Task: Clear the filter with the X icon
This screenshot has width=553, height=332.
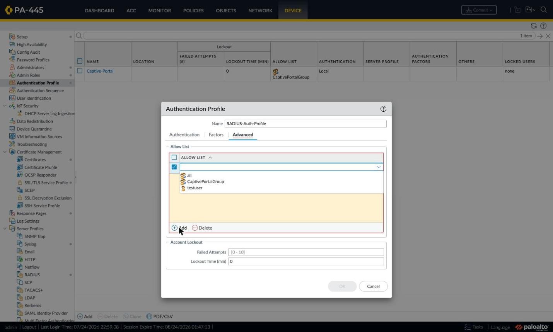Action: tap(548, 36)
